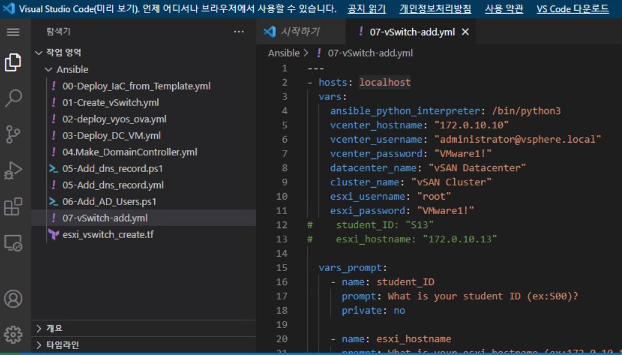Image resolution: width=622 pixels, height=355 pixels.
Task: Open the hamburger application menu
Action: point(13,32)
